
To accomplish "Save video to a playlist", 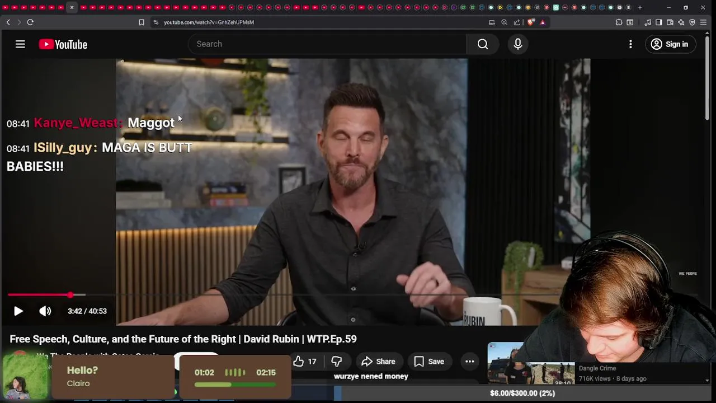I will (429, 362).
